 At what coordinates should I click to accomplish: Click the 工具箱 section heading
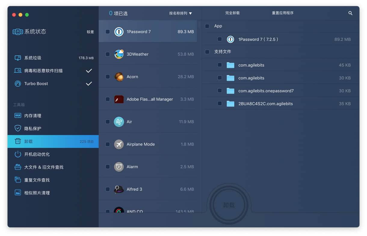[19, 105]
